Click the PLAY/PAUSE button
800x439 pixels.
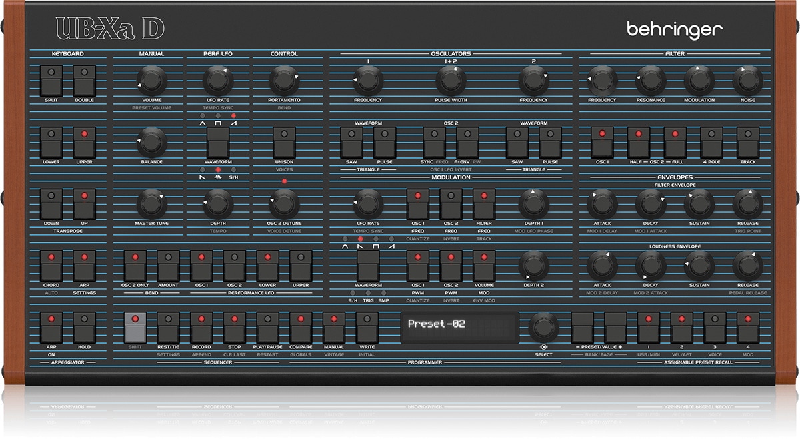[x=268, y=327]
